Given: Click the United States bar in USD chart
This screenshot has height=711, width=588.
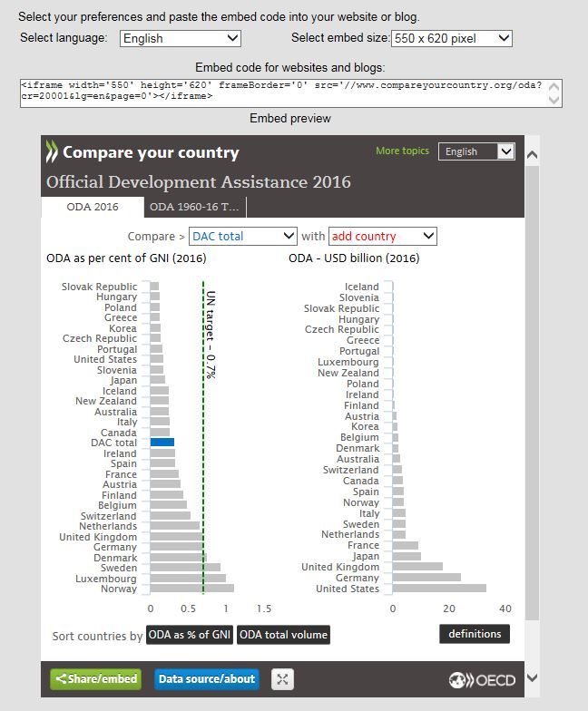Looking at the screenshot, I should (x=439, y=588).
